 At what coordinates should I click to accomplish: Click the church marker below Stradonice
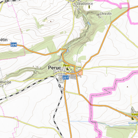[x=89, y=7]
